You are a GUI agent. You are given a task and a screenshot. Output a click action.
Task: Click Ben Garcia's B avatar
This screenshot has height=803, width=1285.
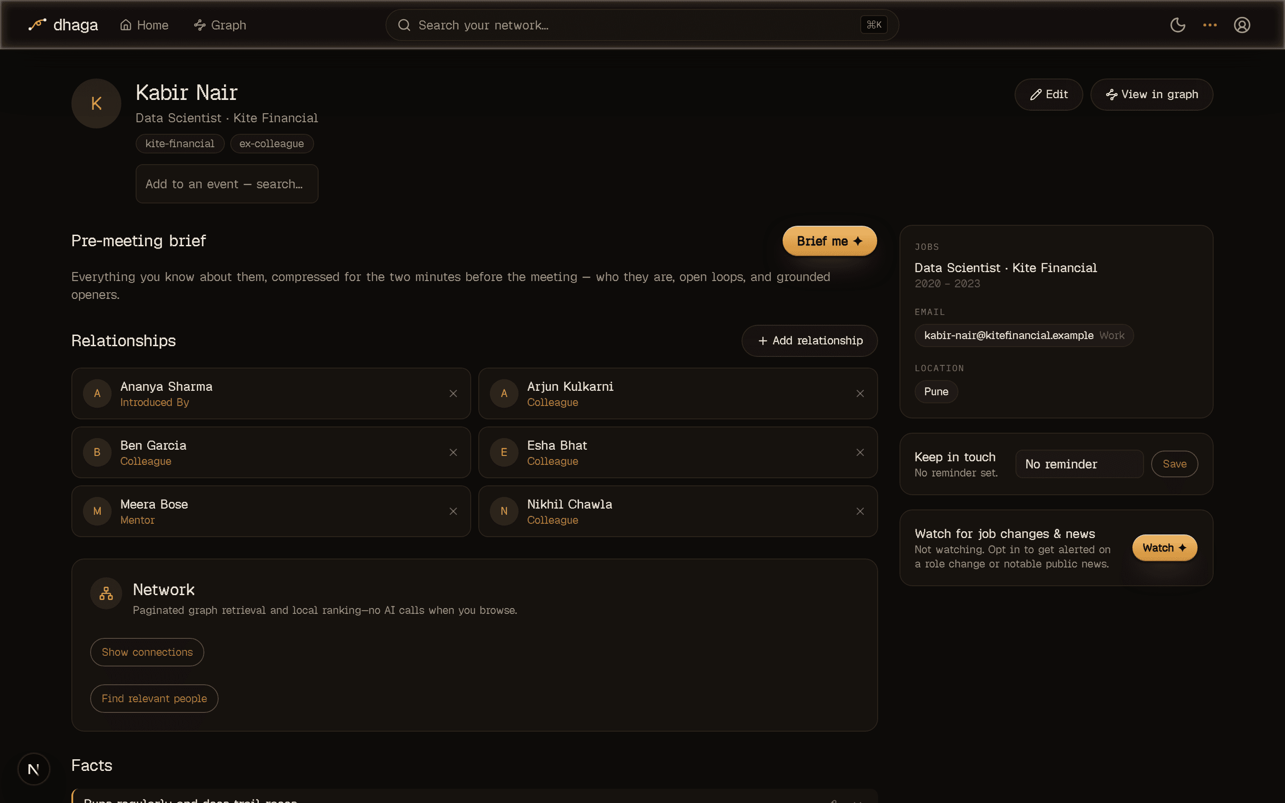click(97, 452)
